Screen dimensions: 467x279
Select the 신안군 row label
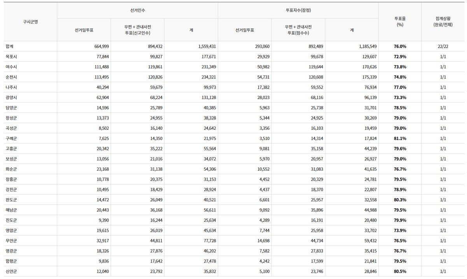(11, 272)
